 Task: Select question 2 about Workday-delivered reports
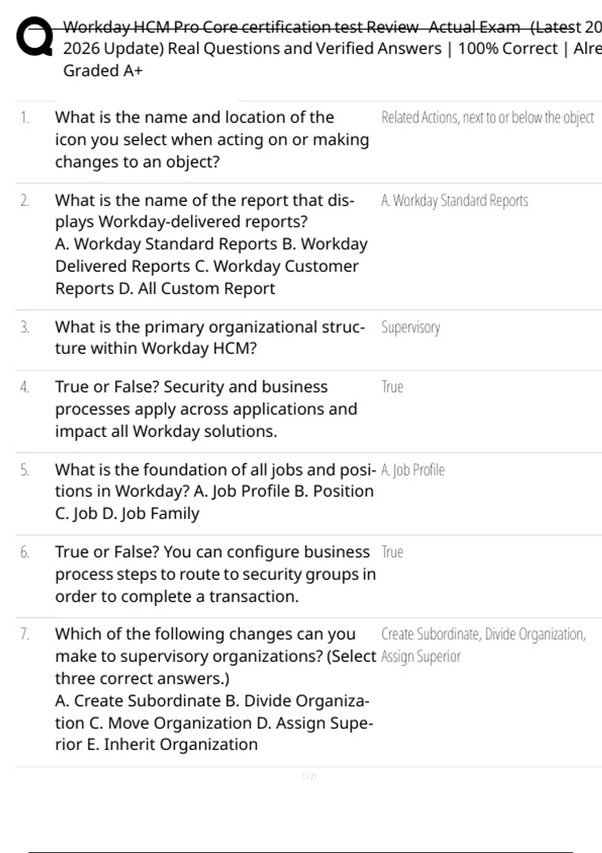pyautogui.click(x=211, y=244)
